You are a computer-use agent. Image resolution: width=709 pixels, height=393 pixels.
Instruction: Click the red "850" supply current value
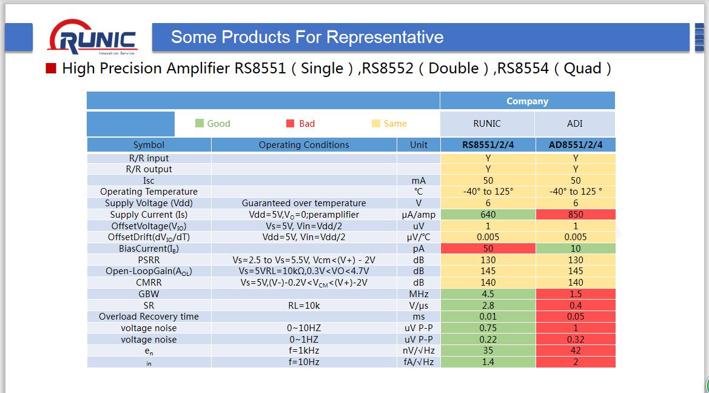(576, 214)
